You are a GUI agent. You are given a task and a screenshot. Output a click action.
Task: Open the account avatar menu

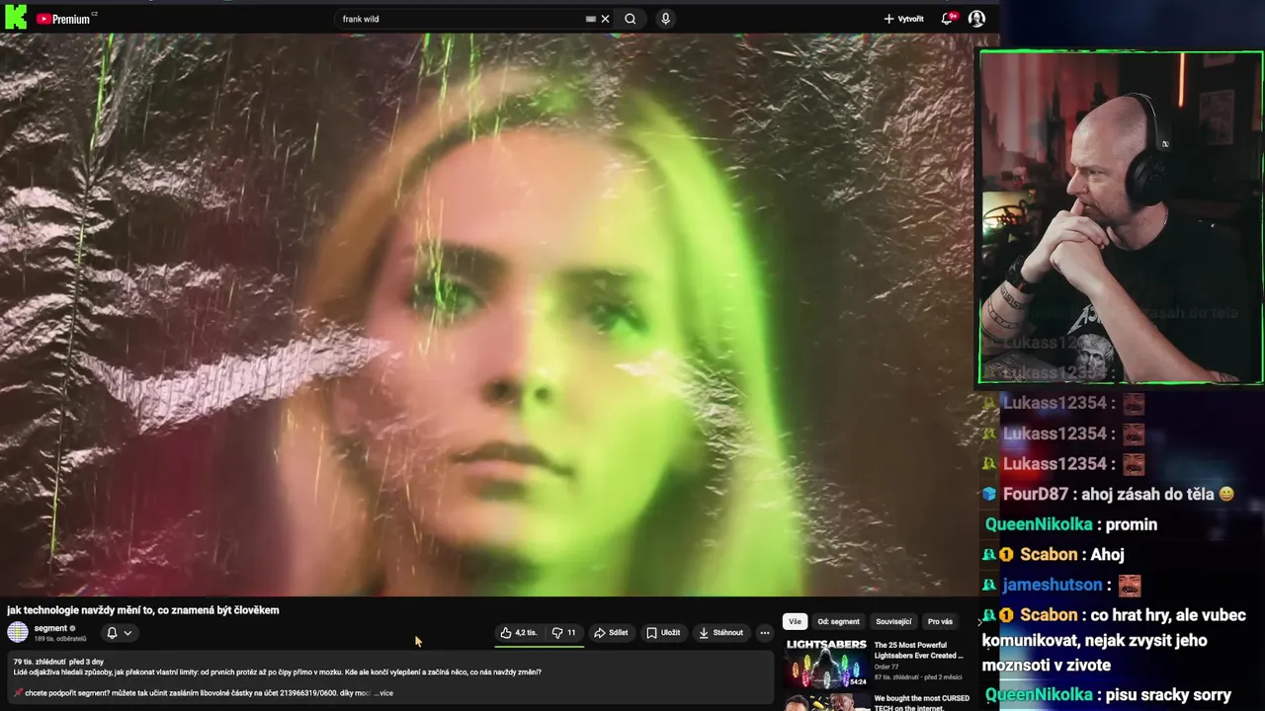[x=976, y=19]
